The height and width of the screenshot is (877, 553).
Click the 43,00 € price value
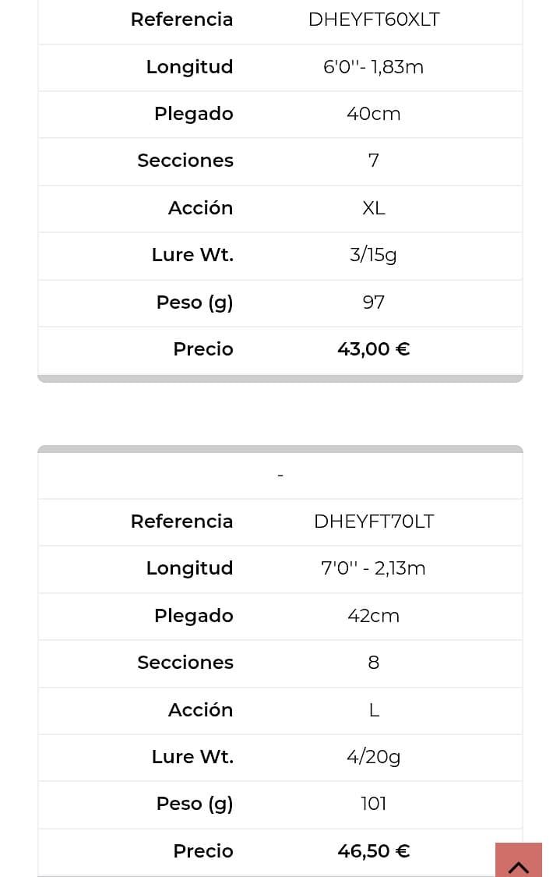[x=374, y=349]
